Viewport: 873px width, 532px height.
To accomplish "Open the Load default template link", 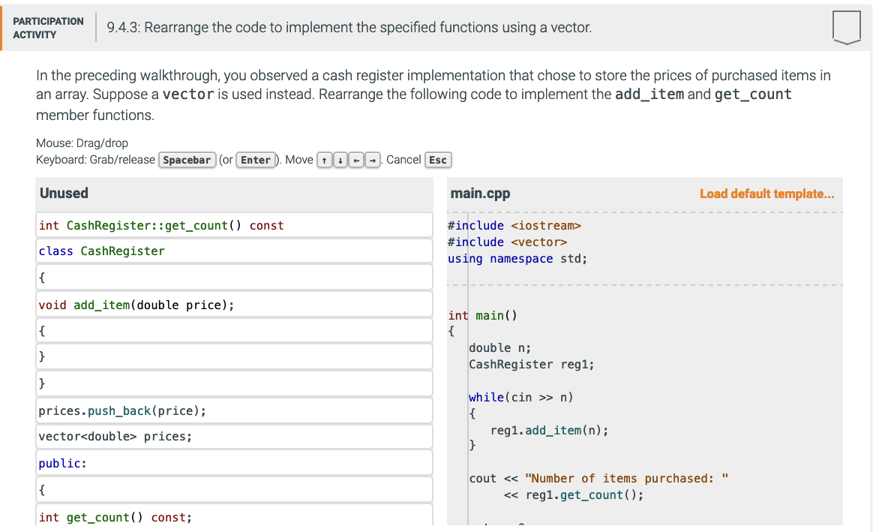I will [766, 194].
